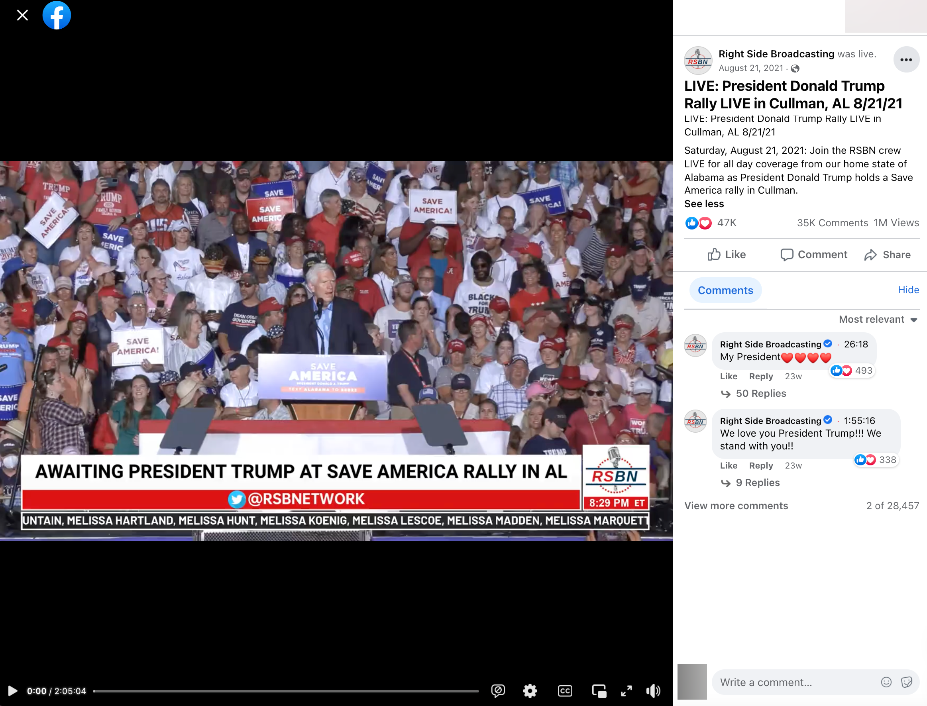927x706 pixels.
Task: Click the Facebook logo icon
Action: pyautogui.click(x=57, y=16)
